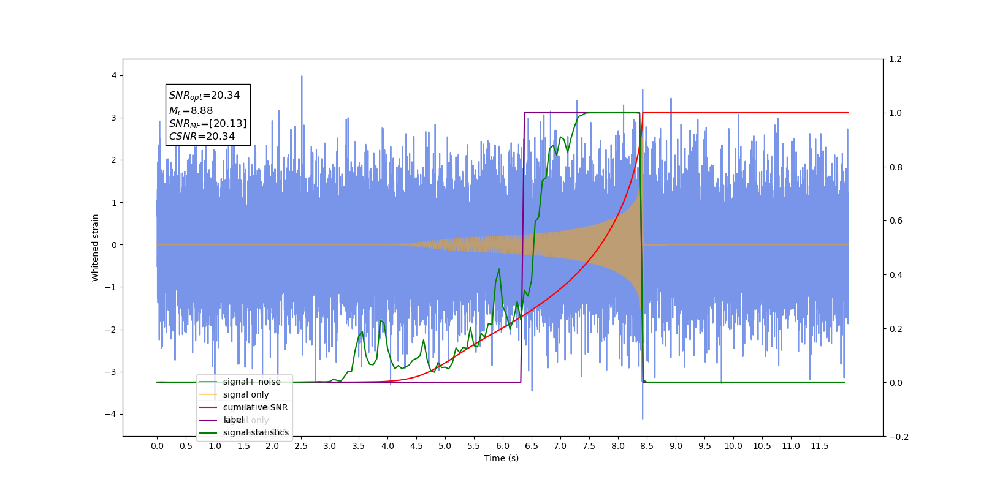The width and height of the screenshot is (981, 490).
Task: Click the 'Time (s)' x-axis label
Action: 502,458
